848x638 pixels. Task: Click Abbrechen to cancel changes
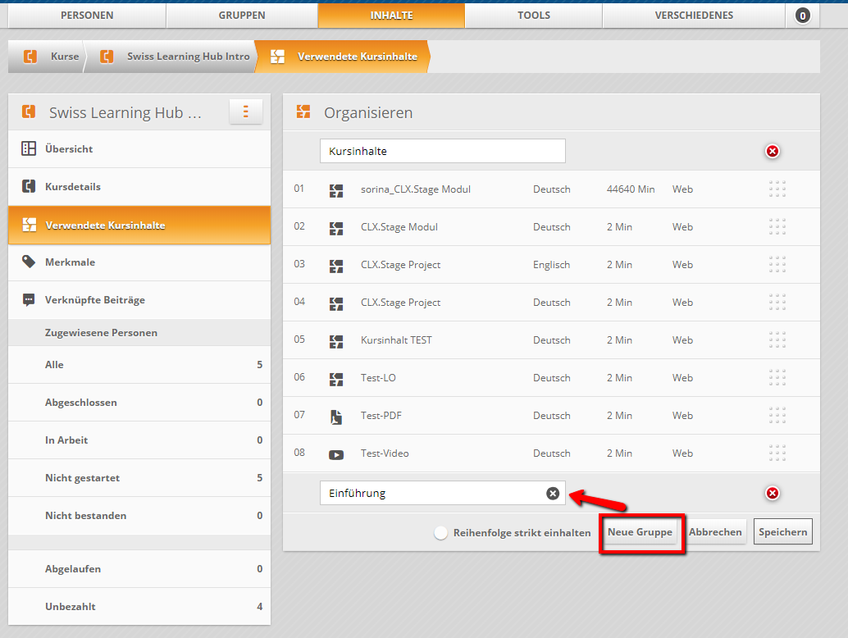pos(715,532)
